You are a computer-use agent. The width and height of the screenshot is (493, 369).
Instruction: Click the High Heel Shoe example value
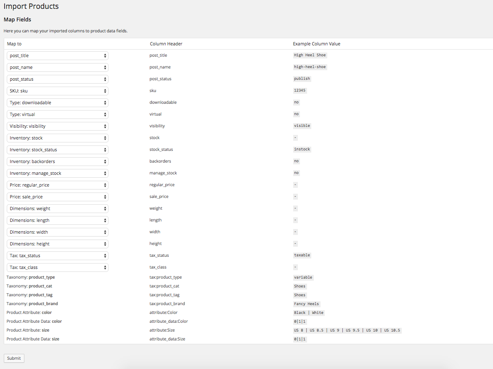[310, 55]
